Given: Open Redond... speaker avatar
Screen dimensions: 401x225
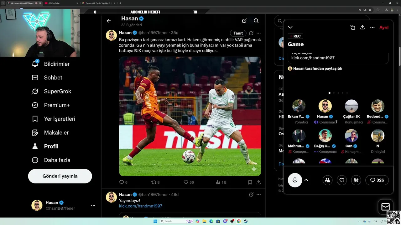Looking at the screenshot, I should [x=378, y=106].
